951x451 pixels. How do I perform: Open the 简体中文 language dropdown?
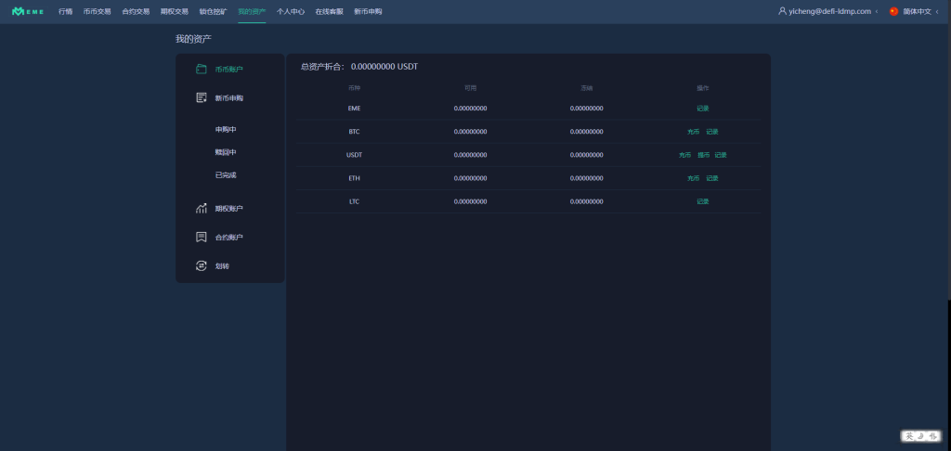click(x=917, y=11)
